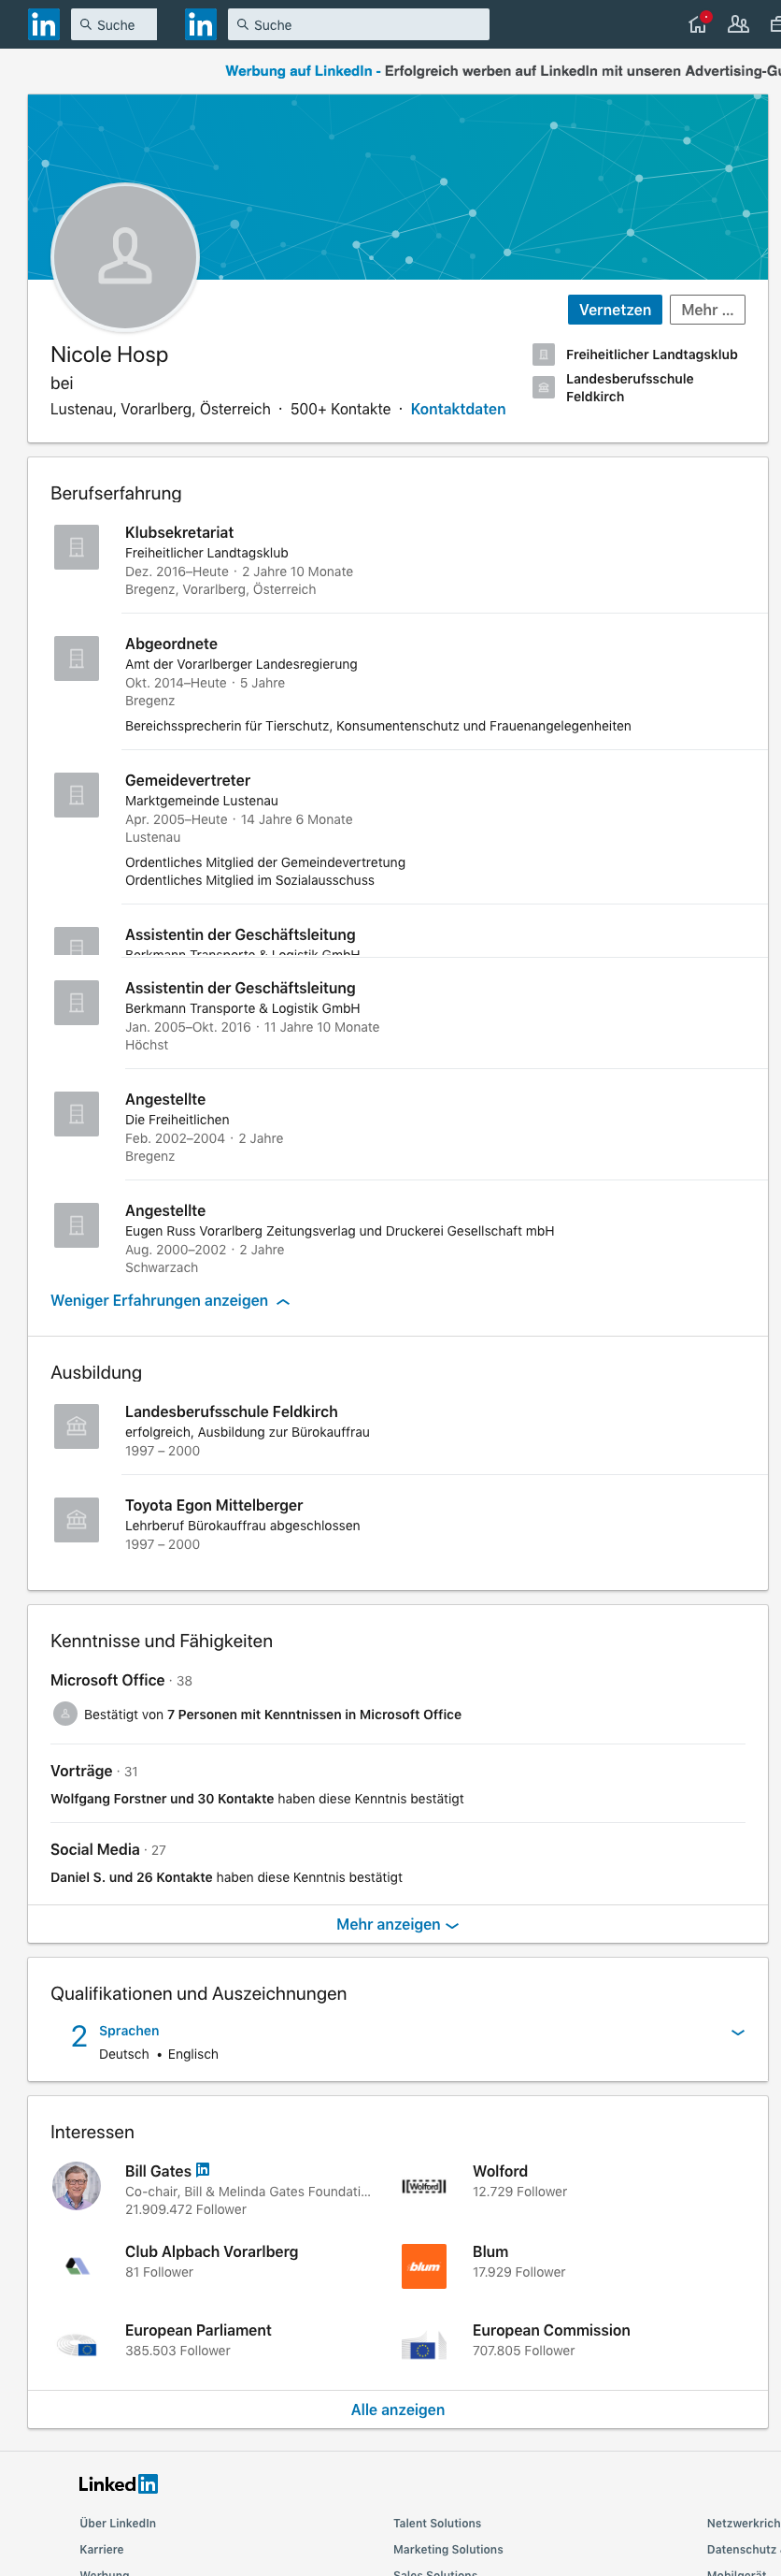Expand the Sprachen section chevron
The image size is (781, 2576).
point(738,2032)
